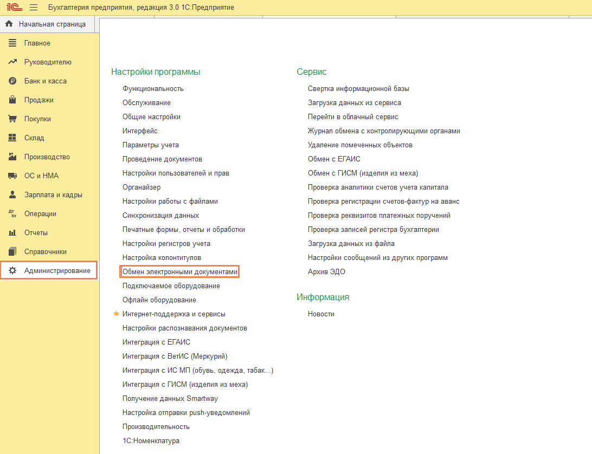Image resolution: width=592 pixels, height=454 pixels.
Task: Open the Банк и касса section
Action: point(46,81)
